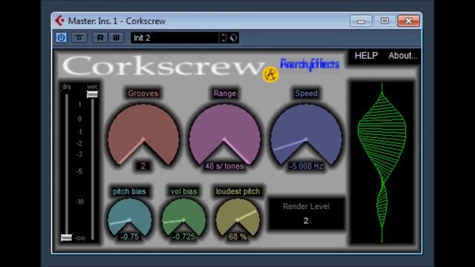Screen dimensions: 475x267
Task: Toggle the plugin power bypass button
Action: click(x=61, y=38)
